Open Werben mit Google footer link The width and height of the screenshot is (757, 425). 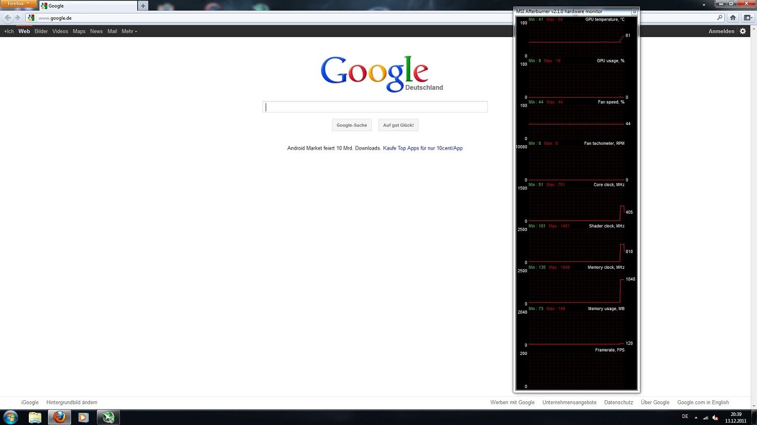[512, 402]
